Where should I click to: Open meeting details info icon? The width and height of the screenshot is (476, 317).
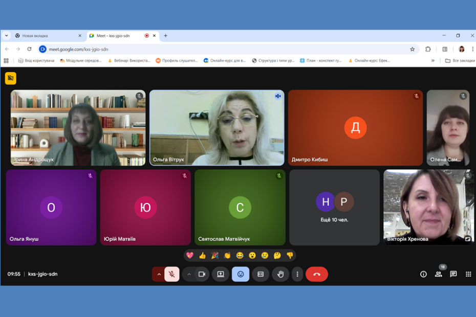[423, 274]
